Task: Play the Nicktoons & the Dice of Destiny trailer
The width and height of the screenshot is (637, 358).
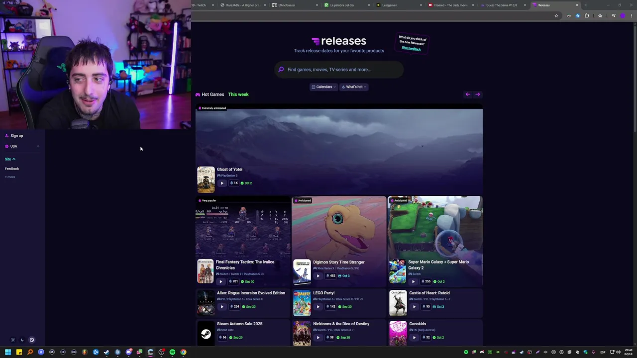Action: pyautogui.click(x=318, y=338)
